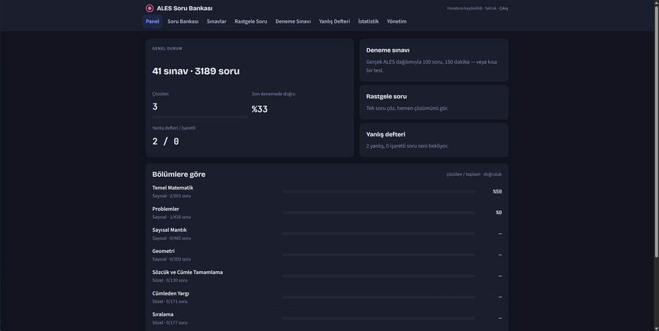659x331 pixels.
Task: Click the ALES Soru Bankası title text
Action: (184, 8)
